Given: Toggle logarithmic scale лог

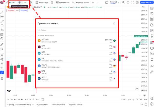Looking at the screenshot, I should coord(141,99).
